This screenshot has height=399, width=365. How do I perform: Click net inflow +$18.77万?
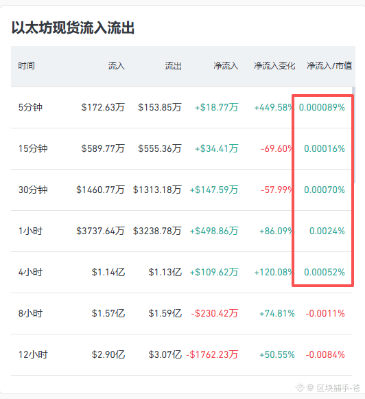coord(216,107)
